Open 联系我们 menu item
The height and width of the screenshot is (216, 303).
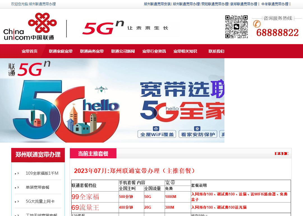coord(216,51)
